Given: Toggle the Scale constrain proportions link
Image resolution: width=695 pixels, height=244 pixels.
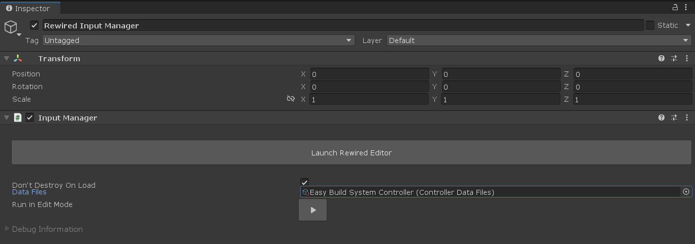Looking at the screenshot, I should click(x=291, y=99).
